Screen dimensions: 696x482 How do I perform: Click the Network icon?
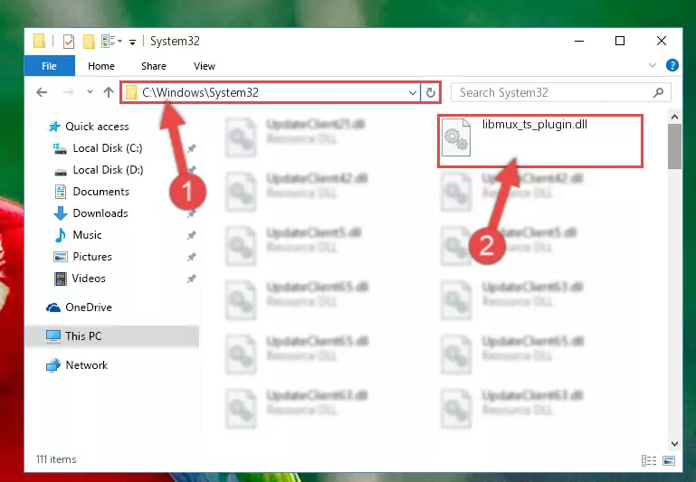(53, 365)
